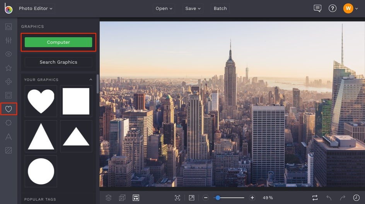Open the Photo Editor mode dropdown

36,8
